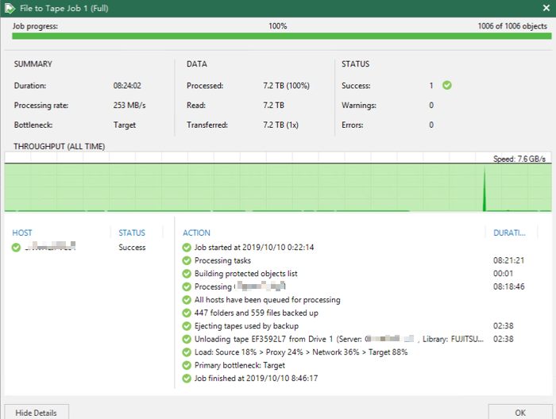Viewport: 556px width, 419px height.
Task: Click the Processing rate value 253 MB/s
Action: click(x=129, y=106)
